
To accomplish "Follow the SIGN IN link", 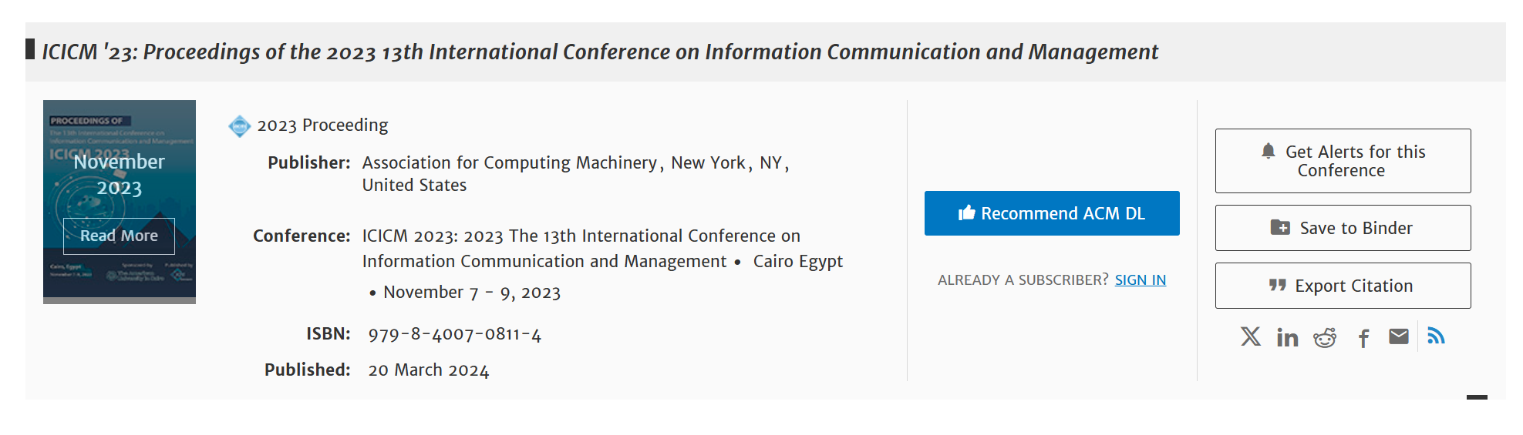I will click(x=1140, y=279).
